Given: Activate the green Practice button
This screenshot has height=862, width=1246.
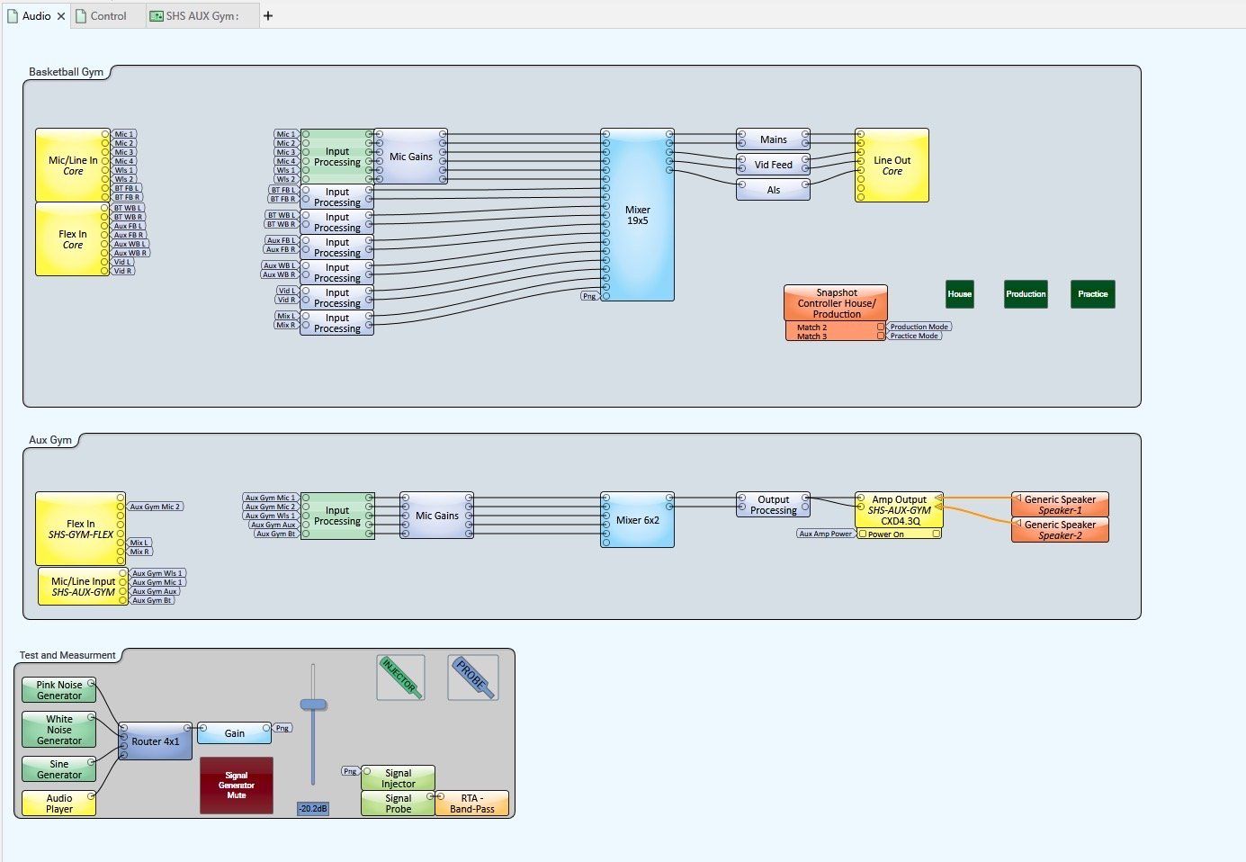Looking at the screenshot, I should click(x=1093, y=294).
